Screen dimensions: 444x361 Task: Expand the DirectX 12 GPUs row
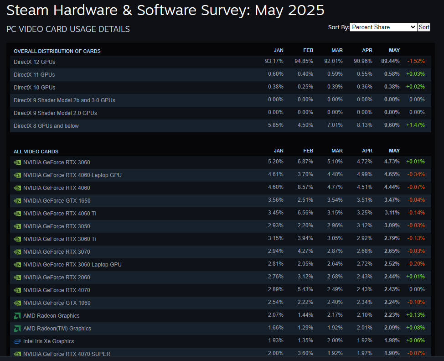(x=220, y=62)
